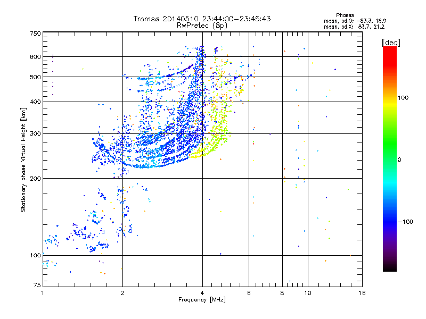Click the 'RwPretec (8p)' subtitle
The image size is (426, 319).
202,26
